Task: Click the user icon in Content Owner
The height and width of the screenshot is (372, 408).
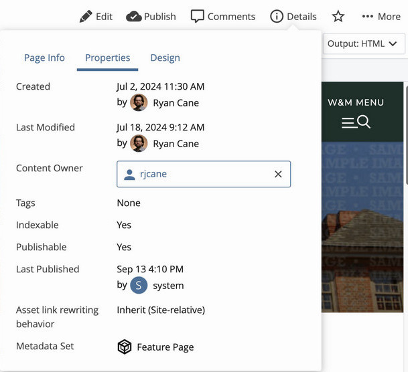Action: click(129, 175)
